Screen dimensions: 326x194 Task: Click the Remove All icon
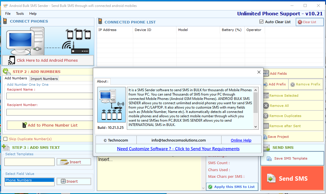click(266, 106)
